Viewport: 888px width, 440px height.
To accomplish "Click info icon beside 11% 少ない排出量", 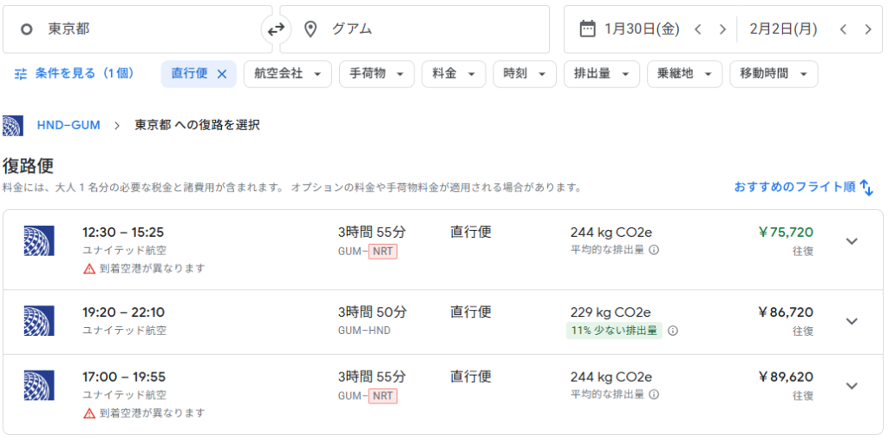I will click(x=673, y=331).
